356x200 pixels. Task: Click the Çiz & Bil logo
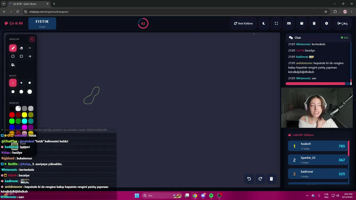pyautogui.click(x=14, y=23)
